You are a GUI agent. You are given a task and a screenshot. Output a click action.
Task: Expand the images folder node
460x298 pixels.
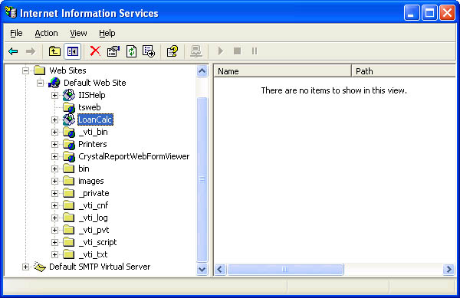[54, 181]
